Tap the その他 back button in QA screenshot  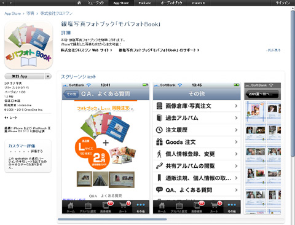click(71, 94)
